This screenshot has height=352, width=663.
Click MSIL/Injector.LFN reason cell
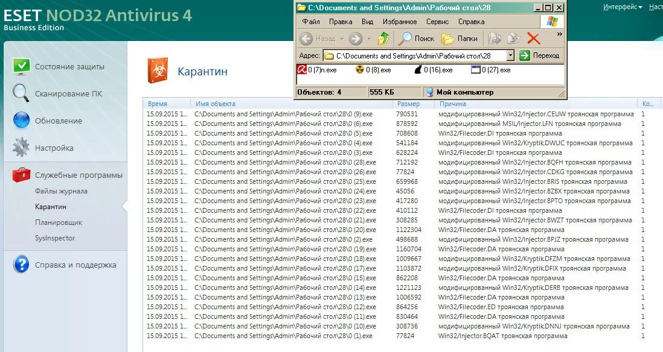(530, 124)
